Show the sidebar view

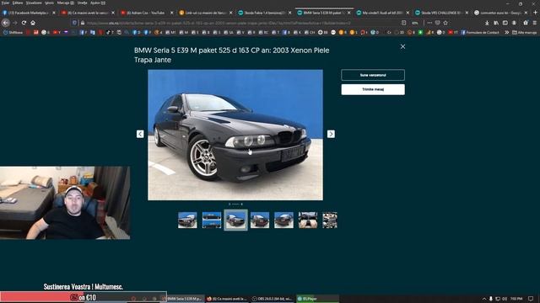(x=505, y=23)
